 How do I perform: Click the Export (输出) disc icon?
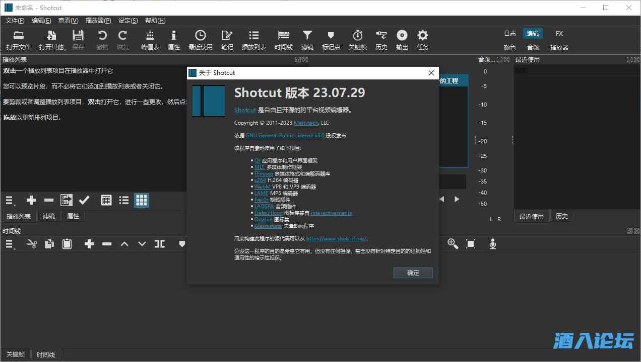tap(402, 40)
